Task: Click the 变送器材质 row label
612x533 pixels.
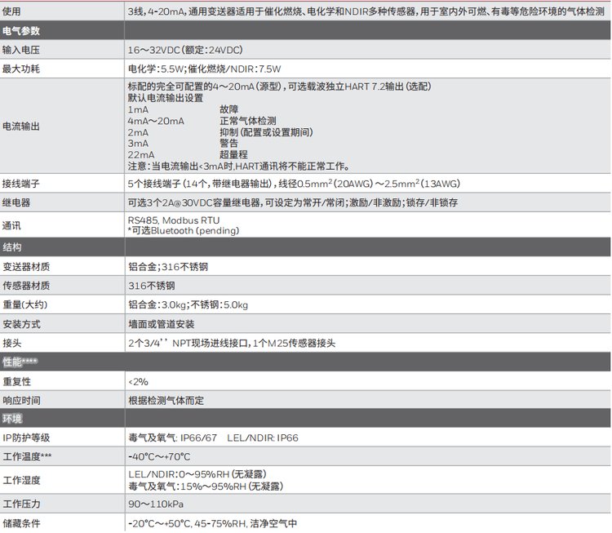Action: click(26, 266)
